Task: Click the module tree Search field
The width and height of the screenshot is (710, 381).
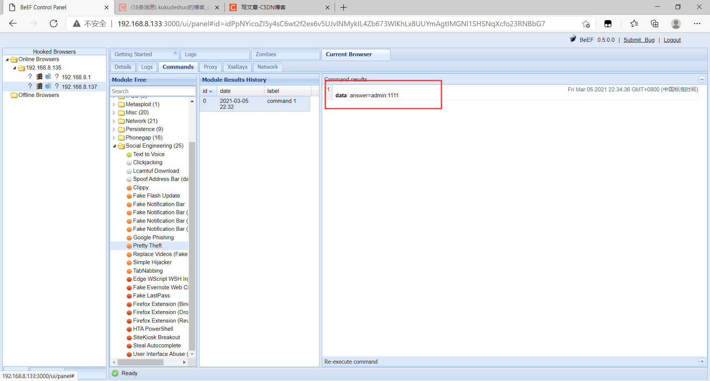Action: pos(153,91)
